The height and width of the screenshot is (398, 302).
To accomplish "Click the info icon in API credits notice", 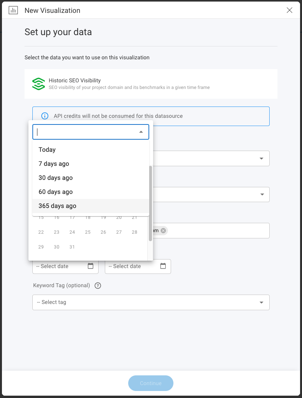I will (45, 116).
